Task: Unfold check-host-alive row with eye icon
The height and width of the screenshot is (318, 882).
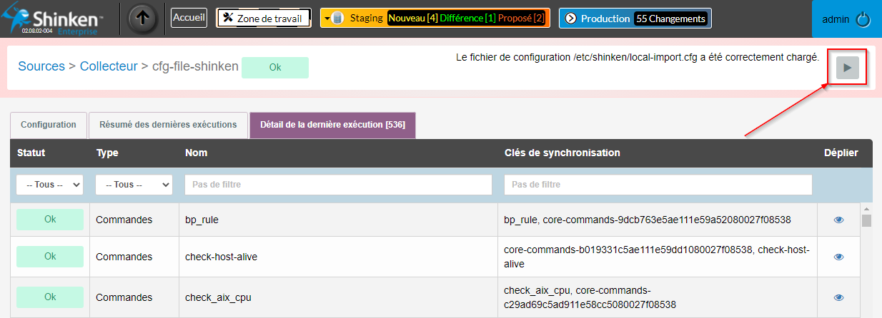Action: (838, 257)
